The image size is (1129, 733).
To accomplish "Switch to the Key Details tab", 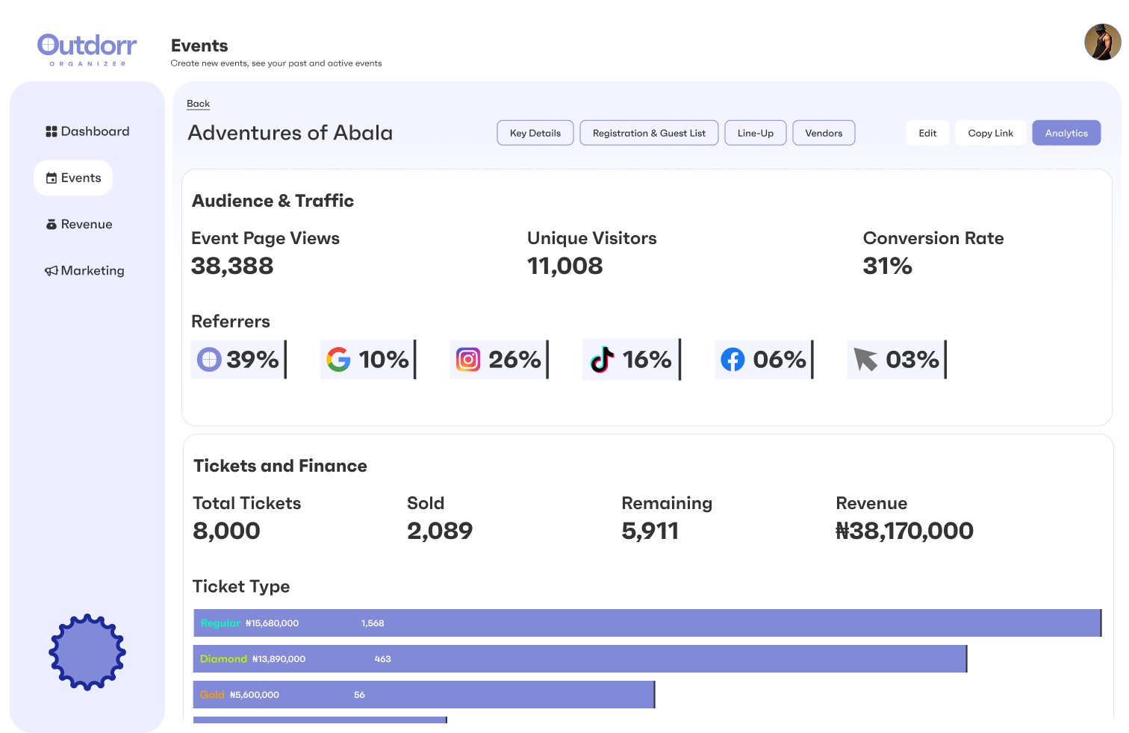I will [535, 133].
